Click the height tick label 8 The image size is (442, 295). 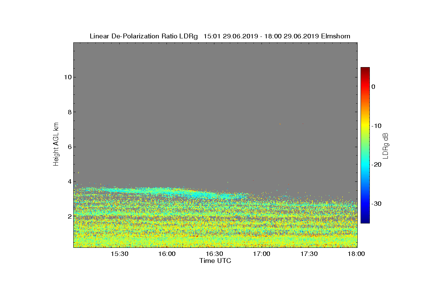pyautogui.click(x=69, y=112)
